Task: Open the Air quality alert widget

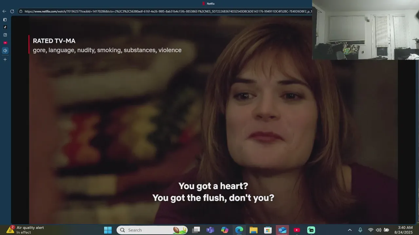Action: pyautogui.click(x=25, y=230)
